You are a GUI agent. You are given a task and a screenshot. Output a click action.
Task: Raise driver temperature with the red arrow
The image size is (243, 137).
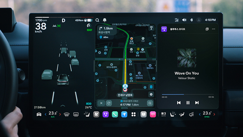(x=60, y=114)
